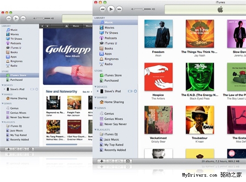The width and height of the screenshot is (246, 182).
Task: Open The E.N.D. album by Black Eyed Peas
Action: pos(200,77)
